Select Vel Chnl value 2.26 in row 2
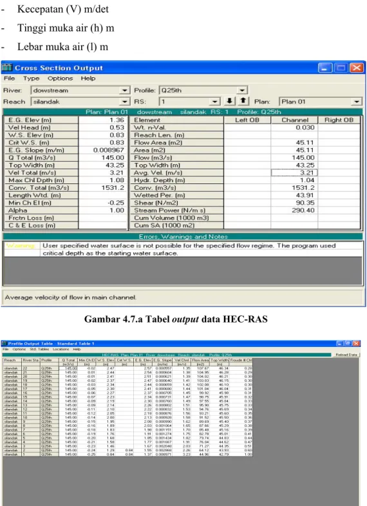 click(182, 450)
